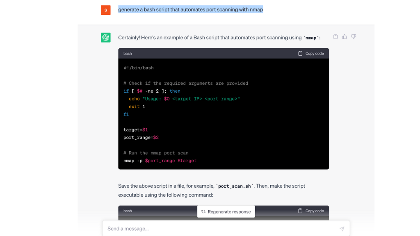Click the Check if required arguments comment

(186, 84)
